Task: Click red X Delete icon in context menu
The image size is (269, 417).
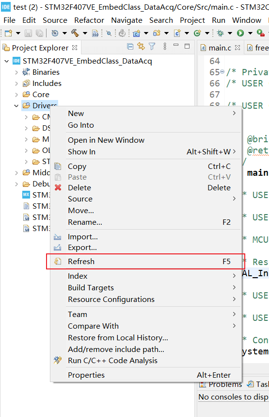Action: [58, 187]
